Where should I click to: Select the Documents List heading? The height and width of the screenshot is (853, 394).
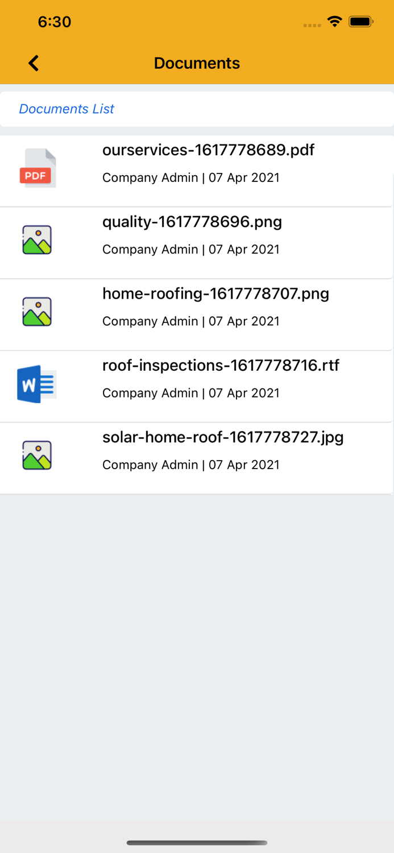[67, 109]
